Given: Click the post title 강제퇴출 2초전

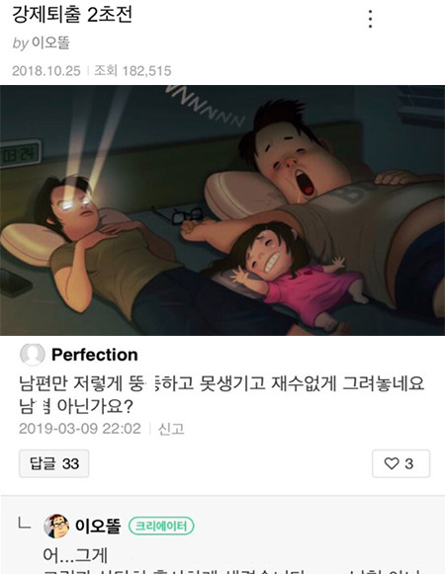Looking at the screenshot, I should click(72, 15).
